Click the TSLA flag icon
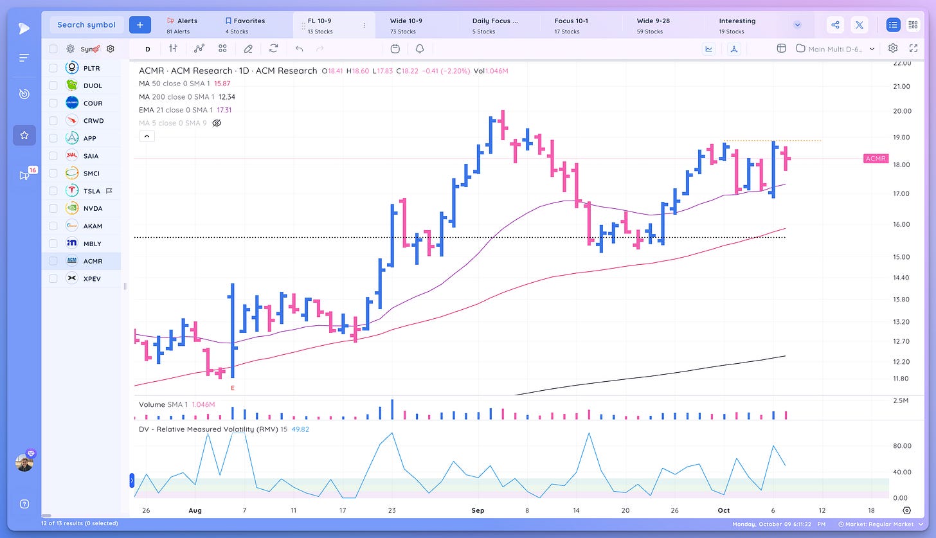This screenshot has height=538, width=936. pyautogui.click(x=109, y=191)
